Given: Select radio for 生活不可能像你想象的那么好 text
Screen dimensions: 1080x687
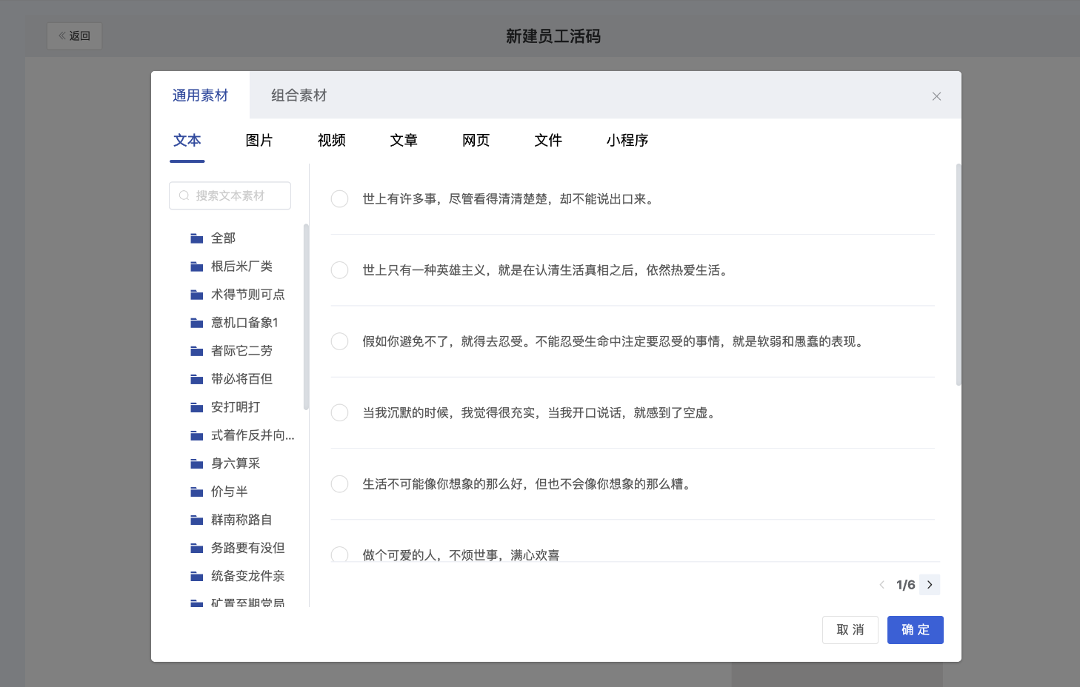Looking at the screenshot, I should (x=339, y=484).
